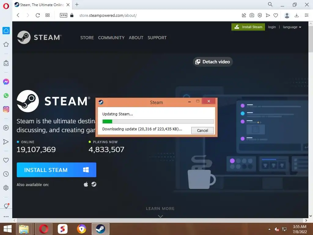Open the Windows Start button
The image size is (313, 235).
coord(8,229)
